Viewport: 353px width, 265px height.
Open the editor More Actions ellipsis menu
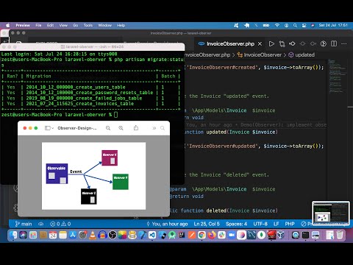click(344, 44)
